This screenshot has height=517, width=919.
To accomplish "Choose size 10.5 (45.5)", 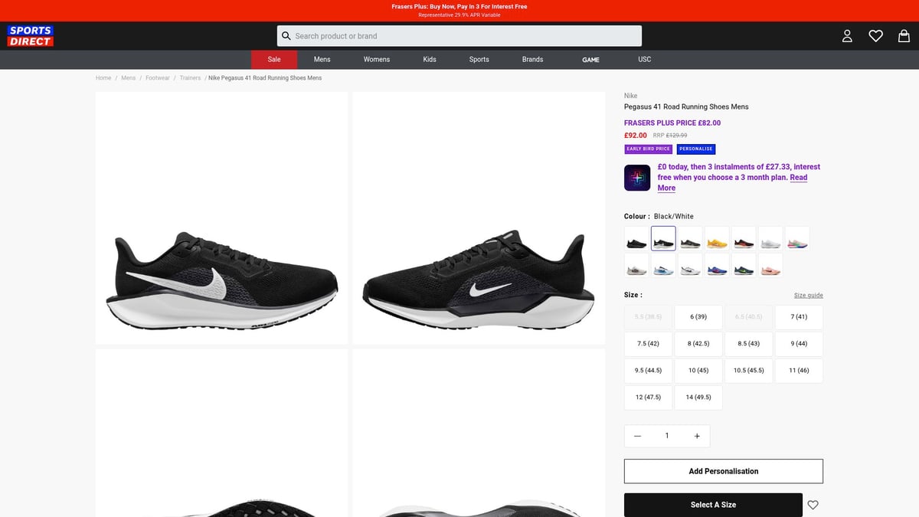I will pos(748,371).
